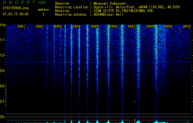This screenshot has height=123, width=193.
Task: Select the filename 0703150900.png
Action: pyautogui.click(x=16, y=8)
